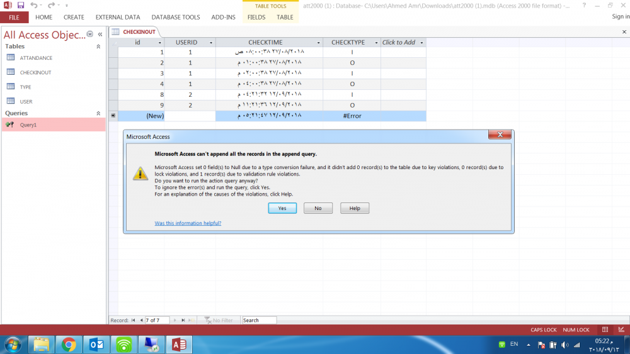
Task: Select CHECKINOUT table icon in navigation pane
Action: (x=11, y=72)
